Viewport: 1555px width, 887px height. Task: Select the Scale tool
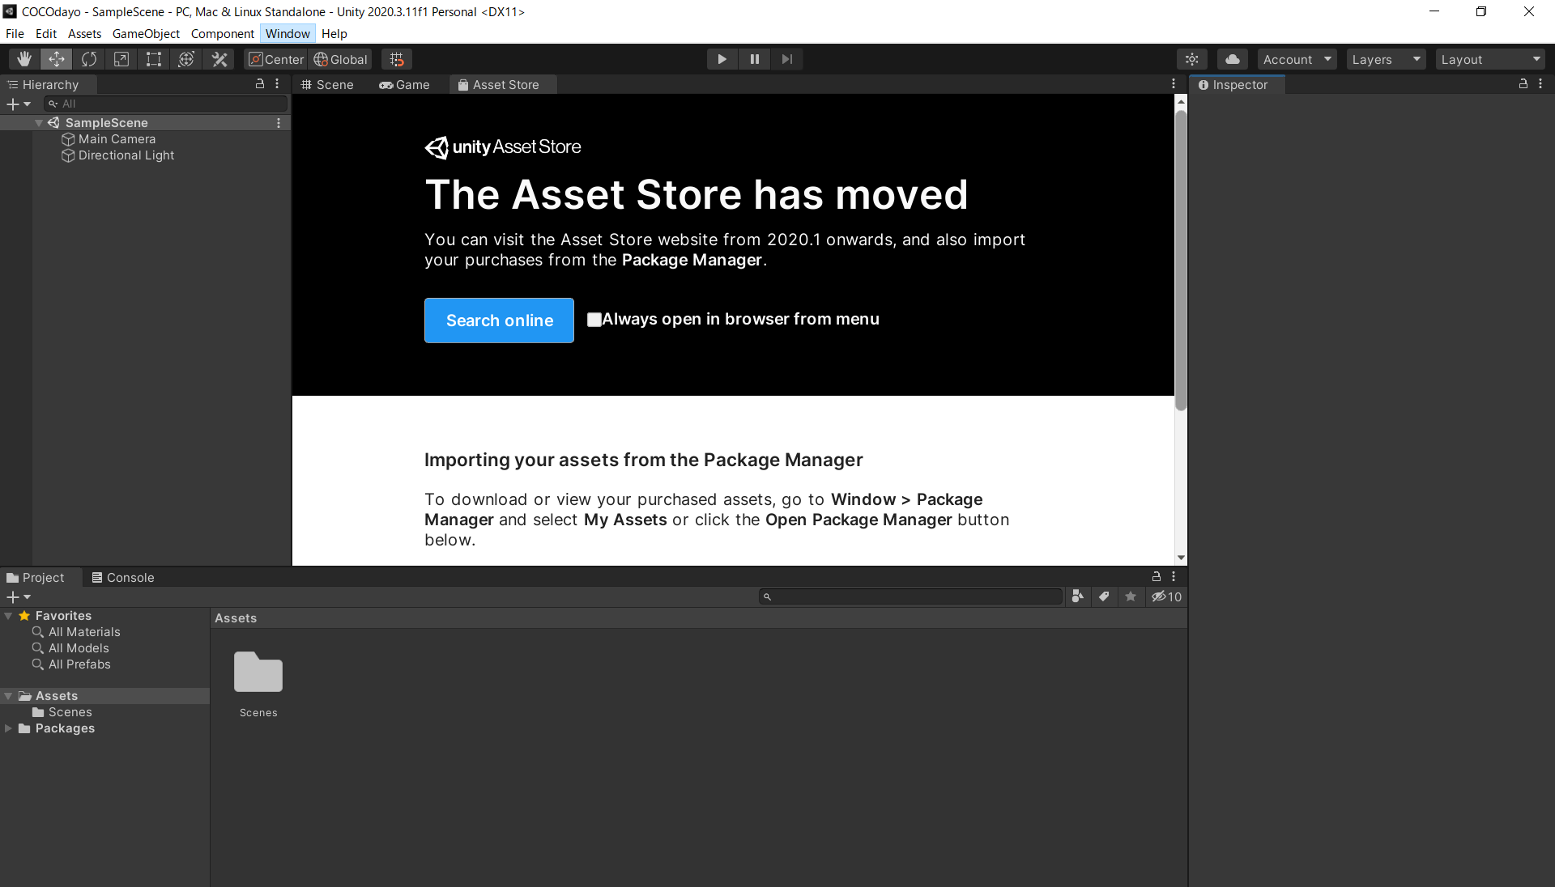click(x=121, y=59)
